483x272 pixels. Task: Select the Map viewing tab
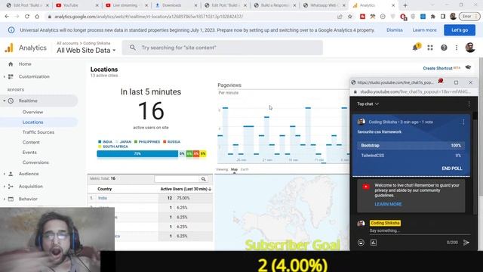pyautogui.click(x=234, y=169)
